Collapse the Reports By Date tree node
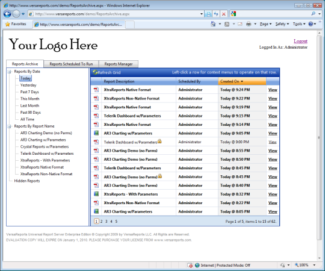 coord(9,72)
